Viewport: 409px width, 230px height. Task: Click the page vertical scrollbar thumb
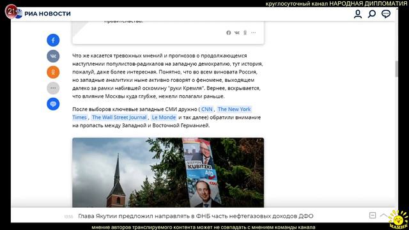397,69
